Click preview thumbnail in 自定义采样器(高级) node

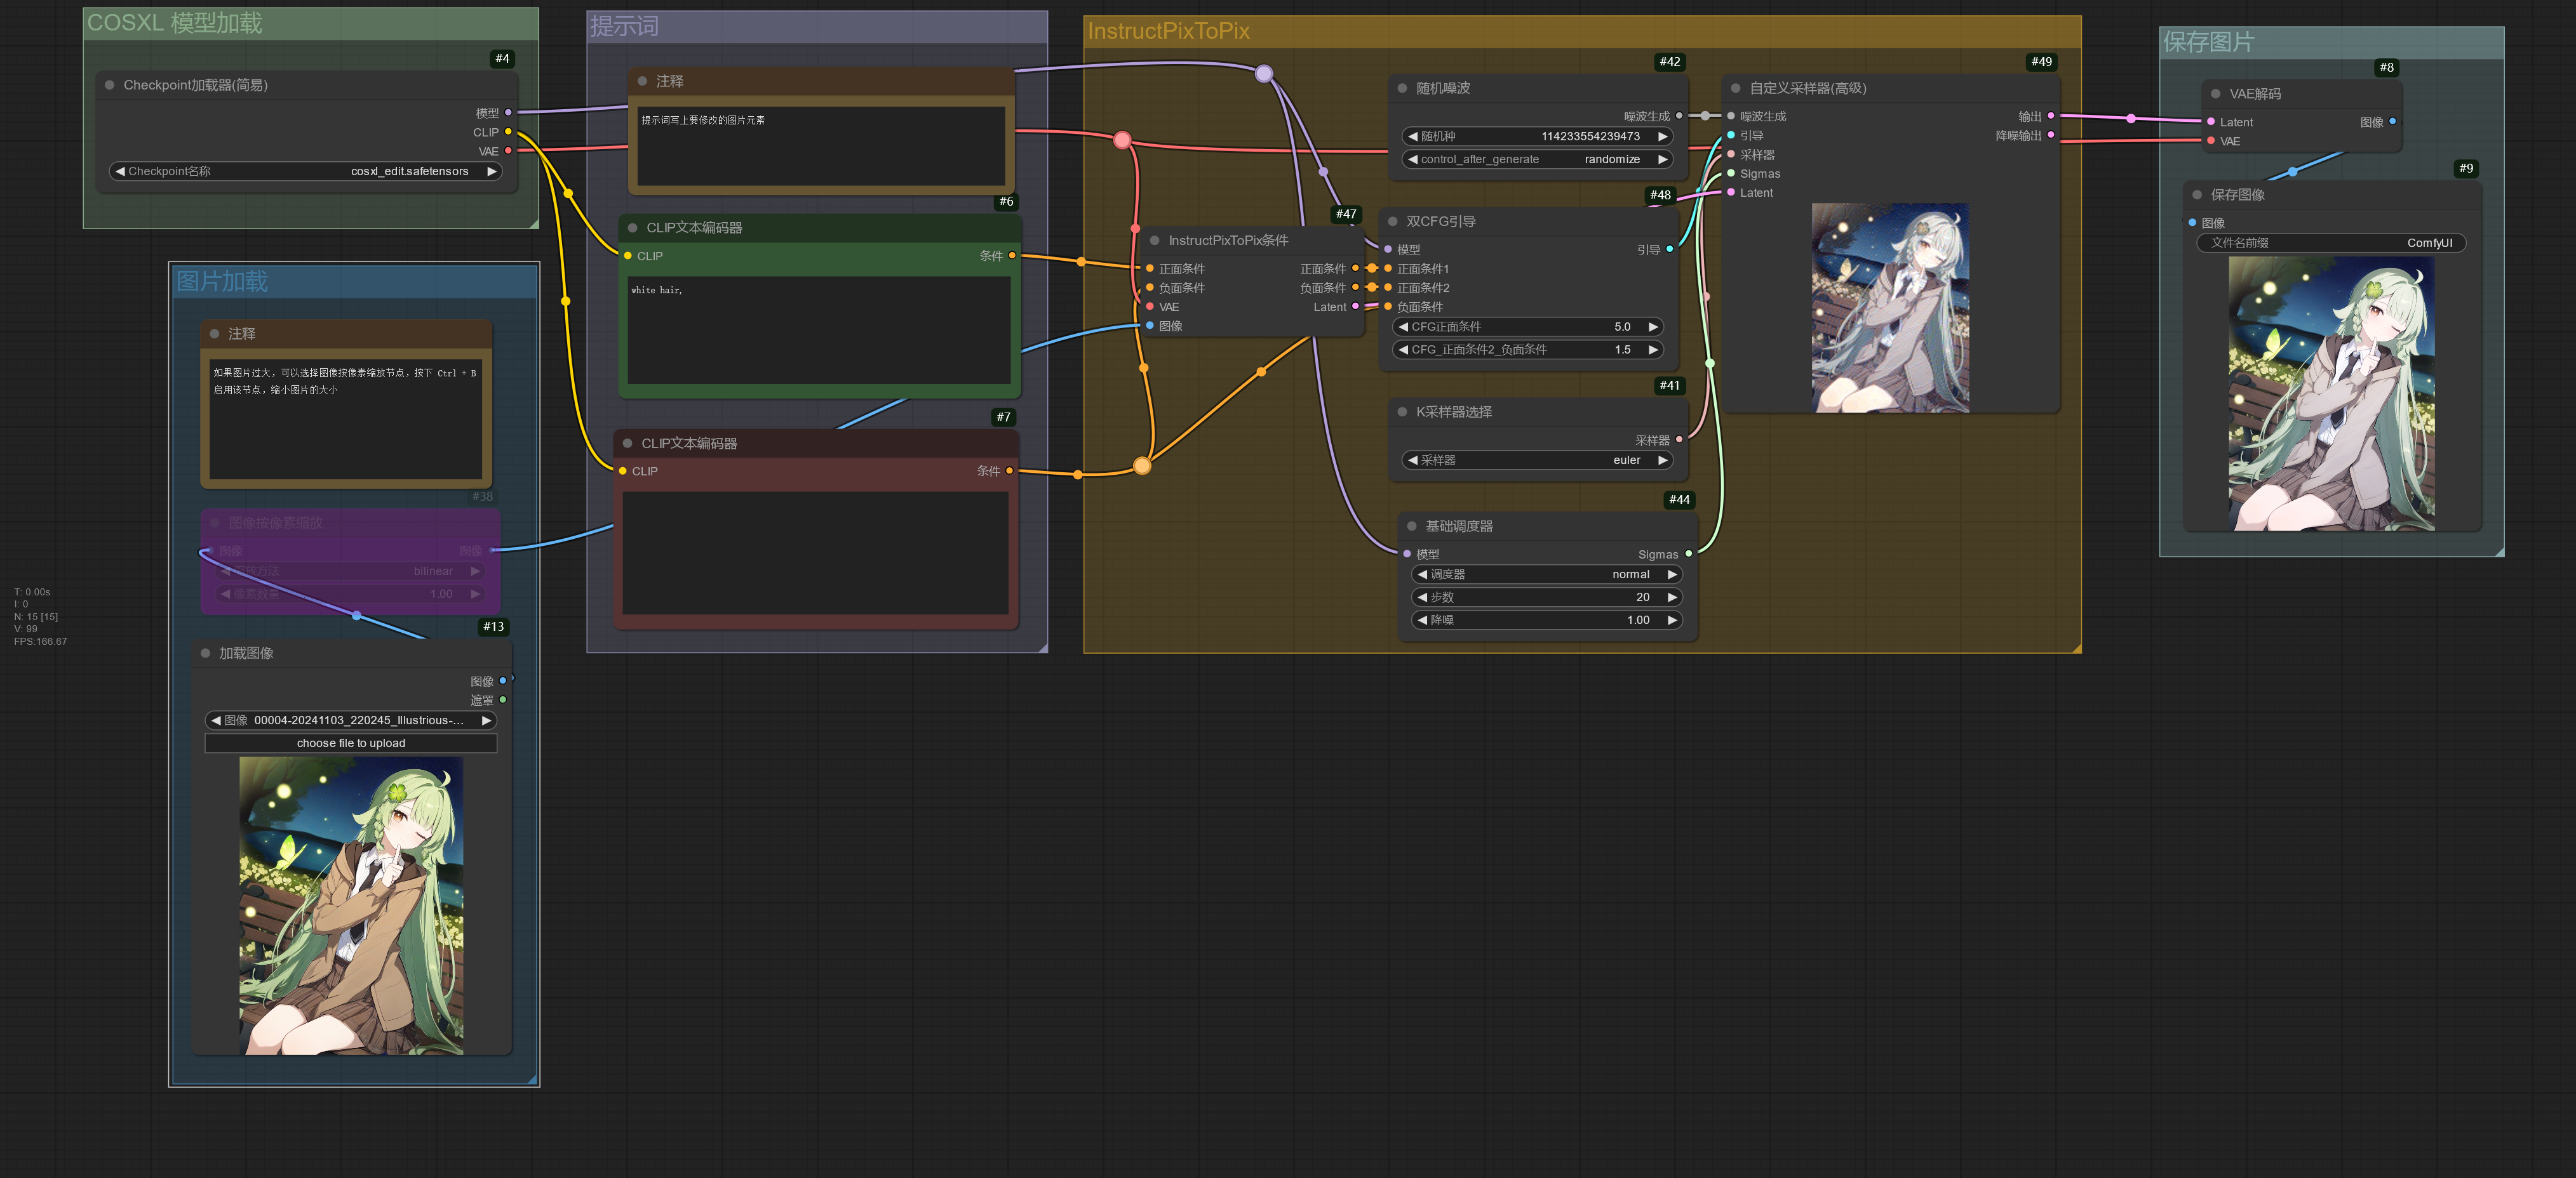[x=1890, y=308]
